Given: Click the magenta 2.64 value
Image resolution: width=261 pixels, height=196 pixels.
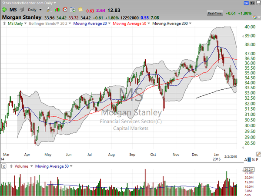Looking at the screenshot, I should click(101, 10).
